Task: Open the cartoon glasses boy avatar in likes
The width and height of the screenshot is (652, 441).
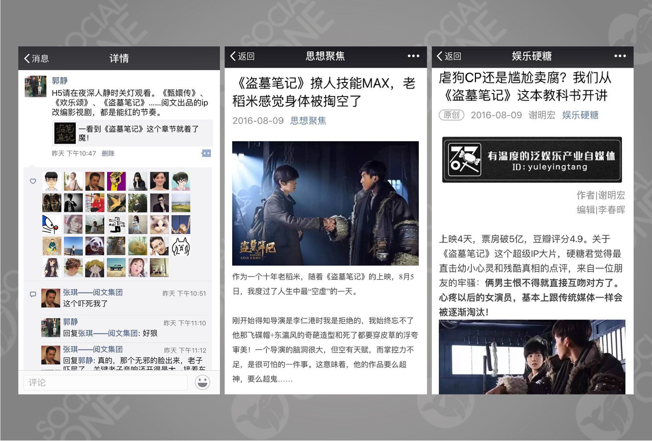Action: 52,181
